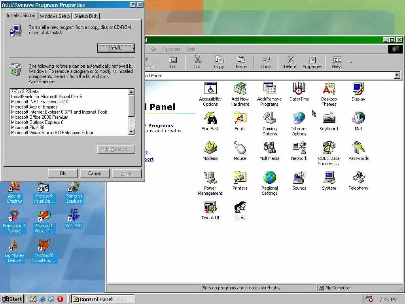Expand the Control Panel address bar dropdown
405x304 pixels.
(397, 76)
